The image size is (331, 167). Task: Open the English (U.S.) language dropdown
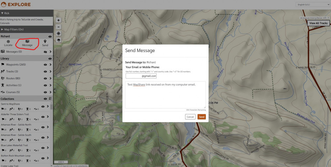click(x=313, y=5)
